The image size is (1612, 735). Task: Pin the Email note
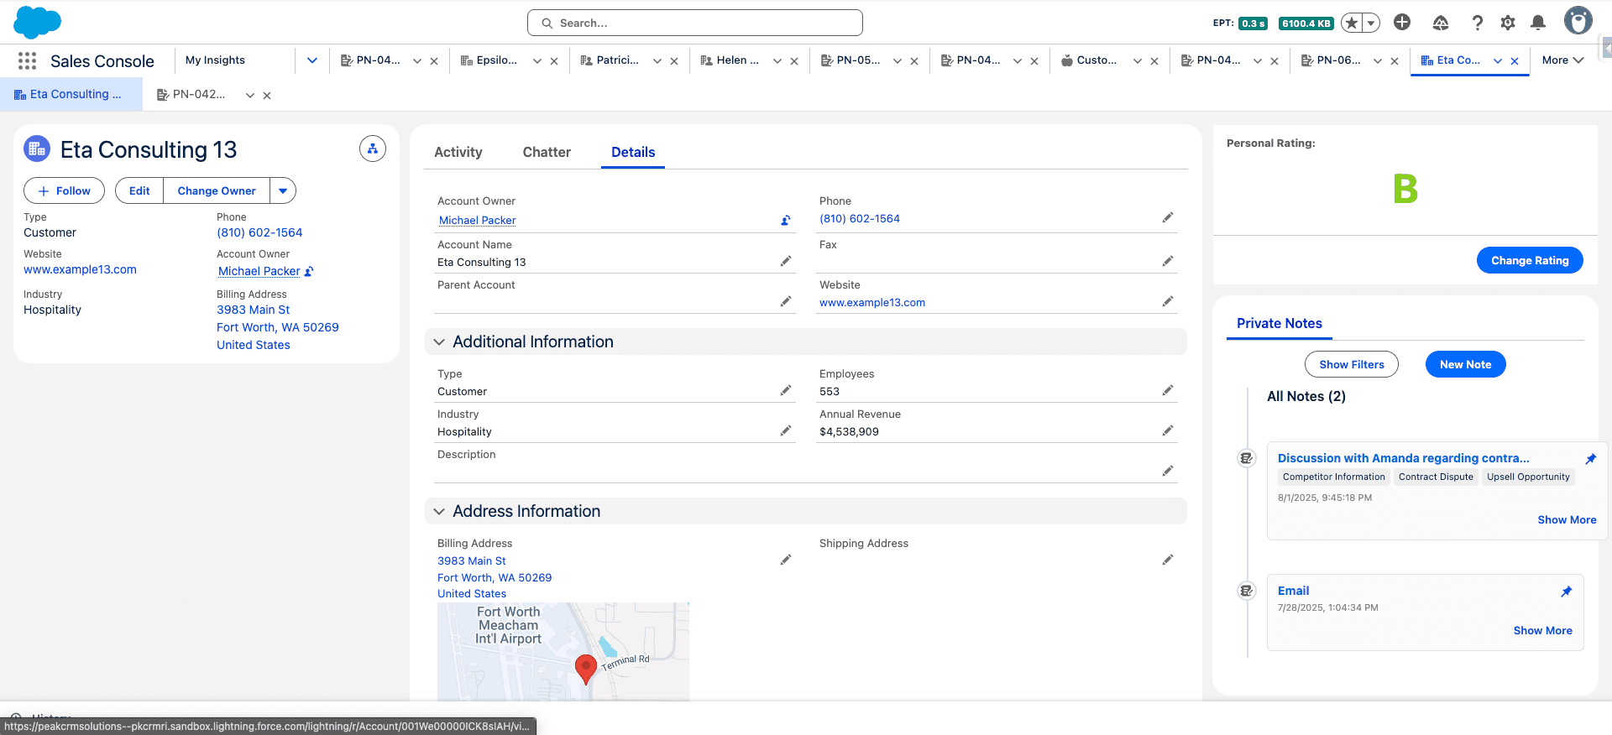[x=1566, y=592]
